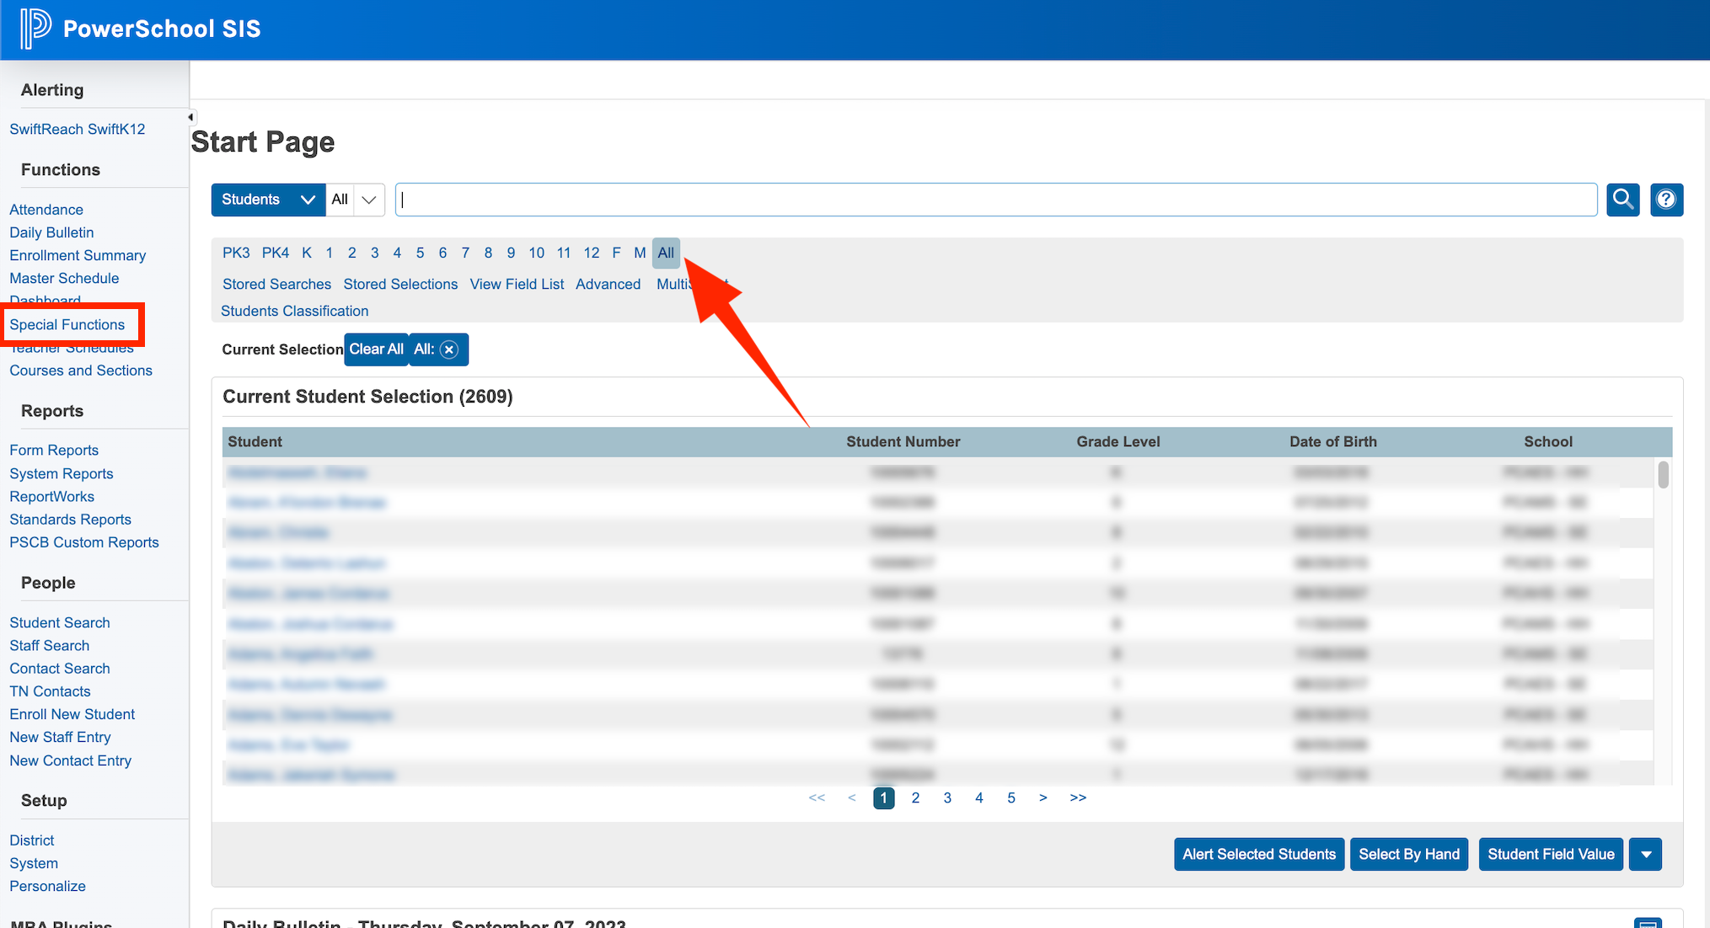
Task: Go to previous page arrow
Action: click(x=851, y=797)
